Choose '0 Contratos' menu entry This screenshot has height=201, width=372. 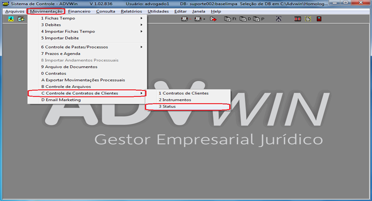click(87, 74)
